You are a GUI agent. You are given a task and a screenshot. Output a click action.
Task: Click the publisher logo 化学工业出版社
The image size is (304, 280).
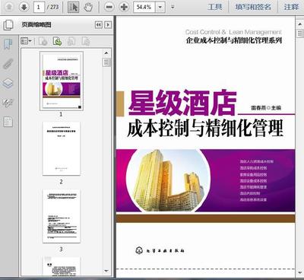coord(160,250)
